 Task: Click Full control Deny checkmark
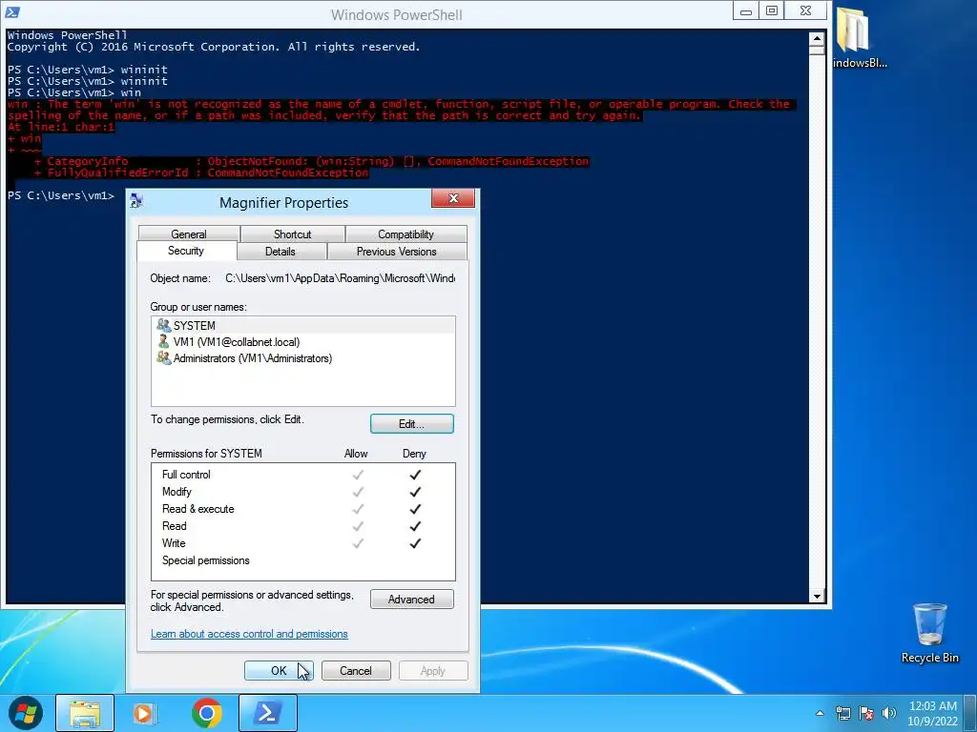415,475
